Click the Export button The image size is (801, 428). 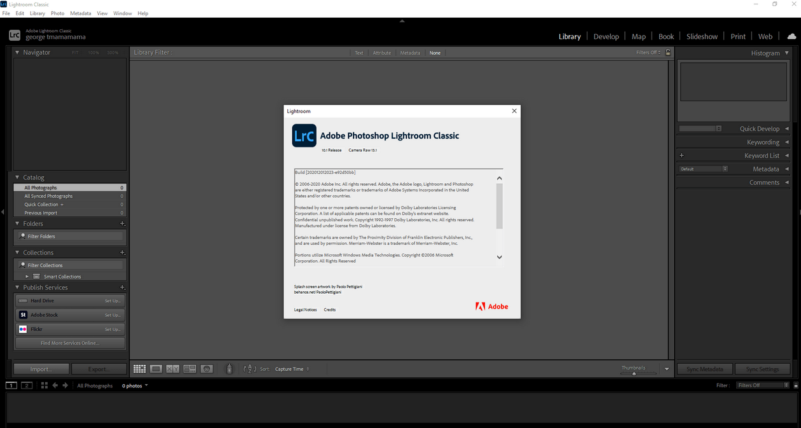pos(99,369)
